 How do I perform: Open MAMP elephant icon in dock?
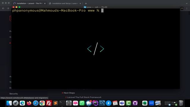[x=89, y=103]
